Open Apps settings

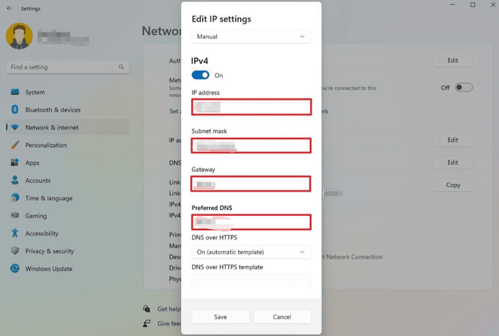[68, 163]
